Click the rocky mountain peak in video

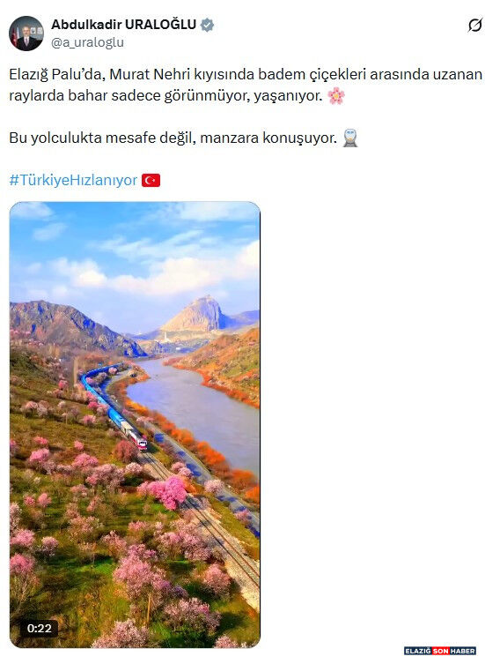pyautogui.click(x=199, y=314)
